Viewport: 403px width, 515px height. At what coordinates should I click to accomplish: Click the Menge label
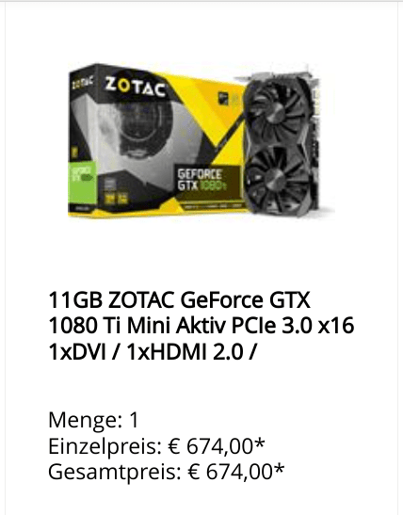[x=85, y=421]
